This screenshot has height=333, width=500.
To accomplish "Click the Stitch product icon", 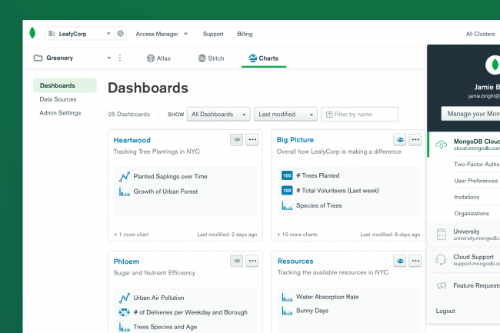I will [202, 58].
